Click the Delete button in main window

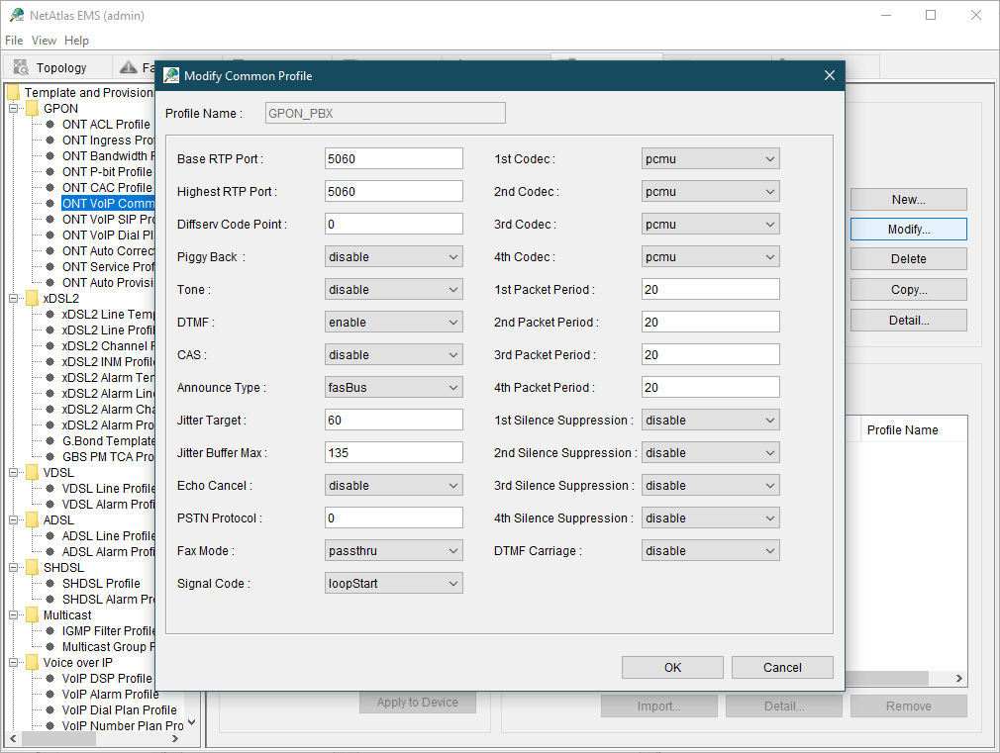click(x=908, y=259)
